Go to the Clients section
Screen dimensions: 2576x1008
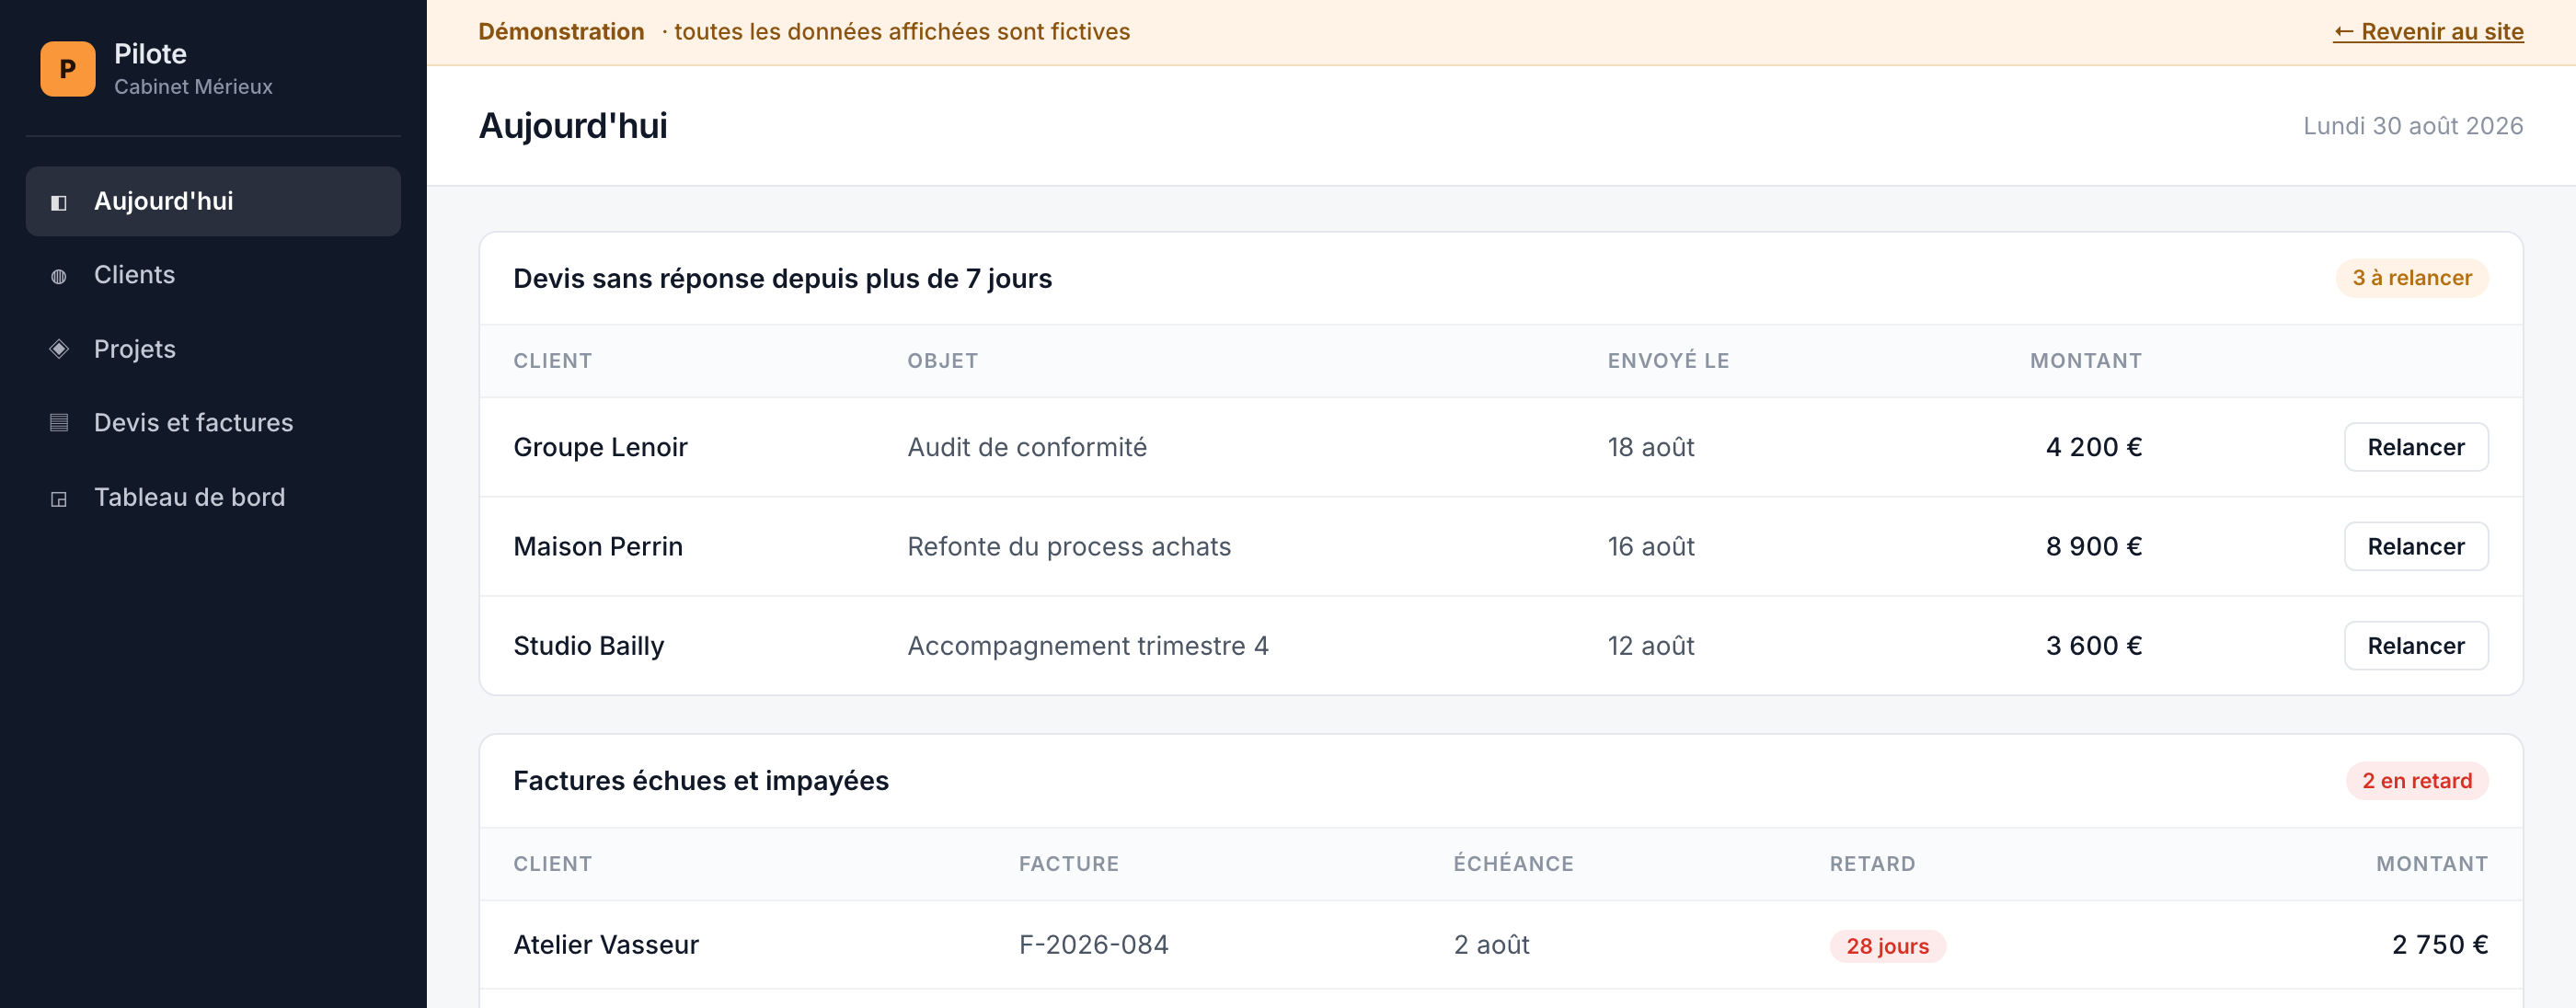point(213,275)
